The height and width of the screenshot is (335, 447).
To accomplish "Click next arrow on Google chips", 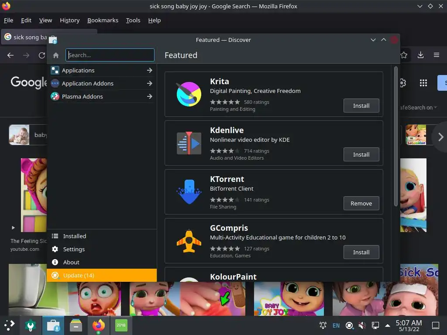I will tap(441, 137).
